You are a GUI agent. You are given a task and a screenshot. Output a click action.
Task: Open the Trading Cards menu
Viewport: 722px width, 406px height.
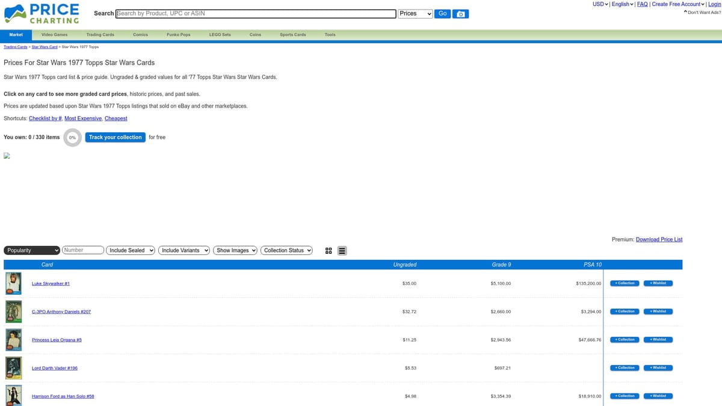tap(100, 35)
